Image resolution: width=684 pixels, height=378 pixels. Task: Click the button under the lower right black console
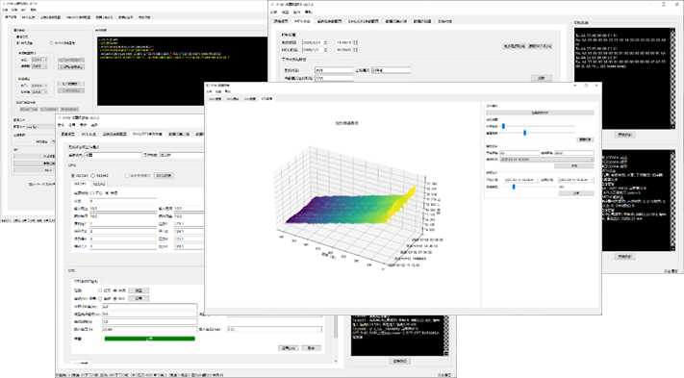pos(624,257)
